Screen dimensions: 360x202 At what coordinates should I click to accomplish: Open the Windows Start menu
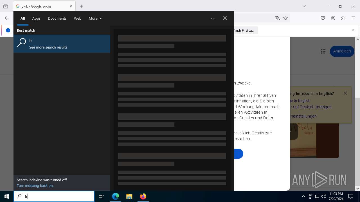(x=7, y=196)
